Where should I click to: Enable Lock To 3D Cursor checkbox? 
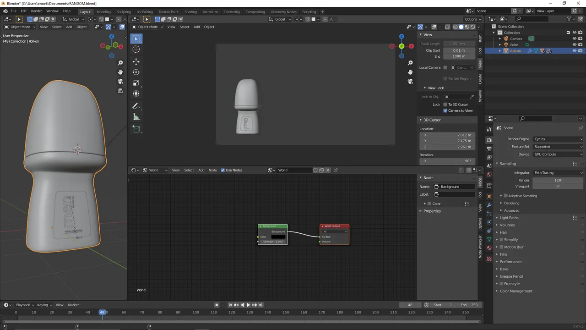tap(445, 104)
